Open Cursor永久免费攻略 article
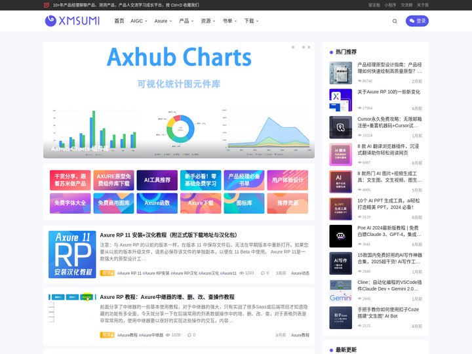The width and height of the screenshot is (472, 354). point(389,122)
